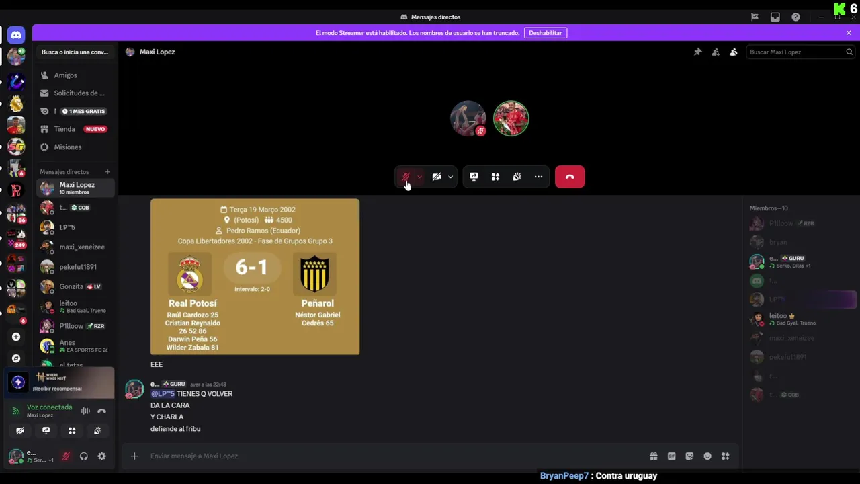Open the soundboard in the call controls
Viewport: 860px width, 484px height.
[x=517, y=177]
